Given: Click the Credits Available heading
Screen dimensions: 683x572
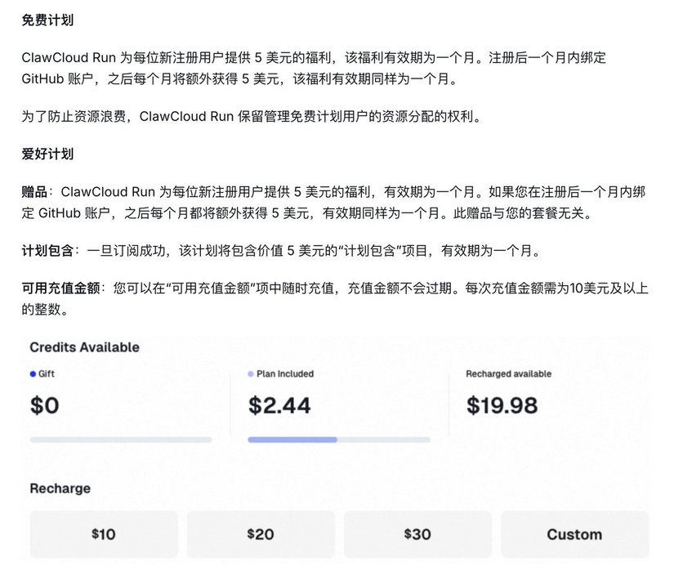Looking at the screenshot, I should click(x=84, y=347).
